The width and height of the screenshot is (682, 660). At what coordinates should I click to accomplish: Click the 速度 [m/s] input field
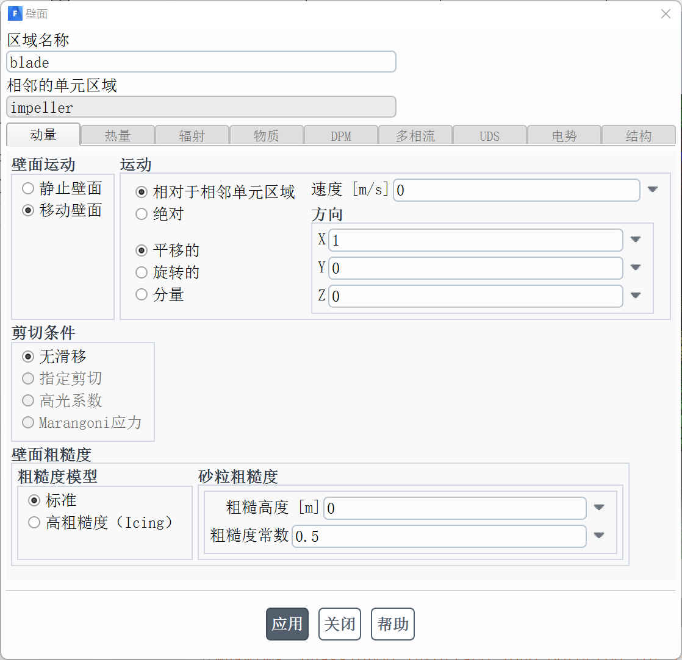[516, 190]
